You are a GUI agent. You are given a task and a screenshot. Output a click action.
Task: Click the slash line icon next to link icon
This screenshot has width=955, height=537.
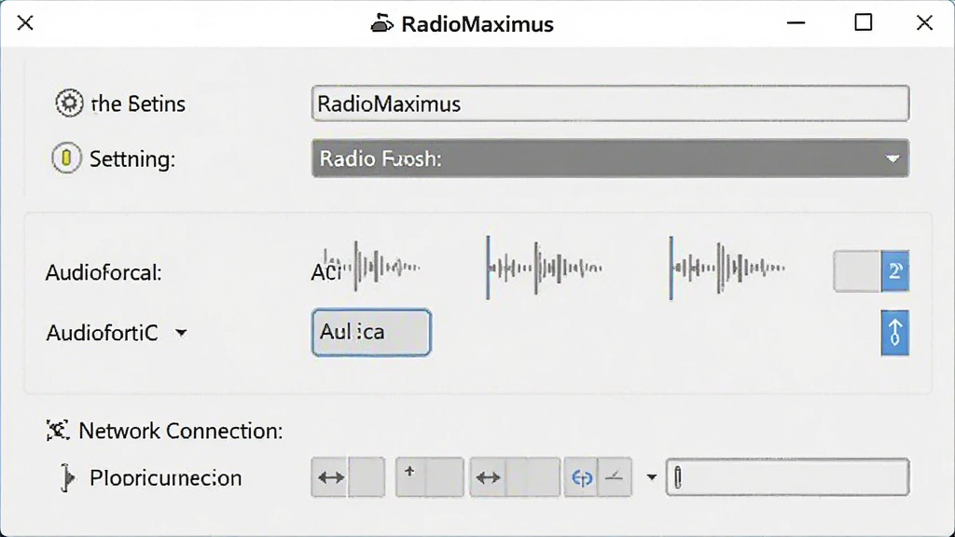[615, 477]
